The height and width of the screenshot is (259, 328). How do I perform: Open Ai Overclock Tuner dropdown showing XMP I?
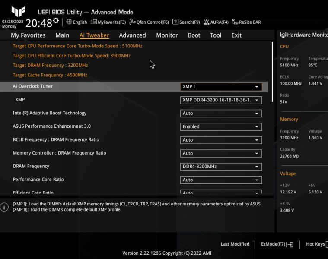(x=221, y=87)
